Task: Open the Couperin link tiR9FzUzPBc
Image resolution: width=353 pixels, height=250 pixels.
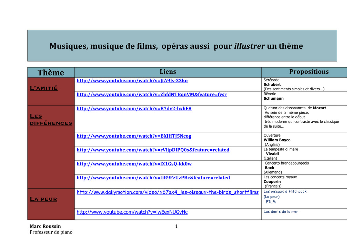Action: pyautogui.click(x=153, y=178)
